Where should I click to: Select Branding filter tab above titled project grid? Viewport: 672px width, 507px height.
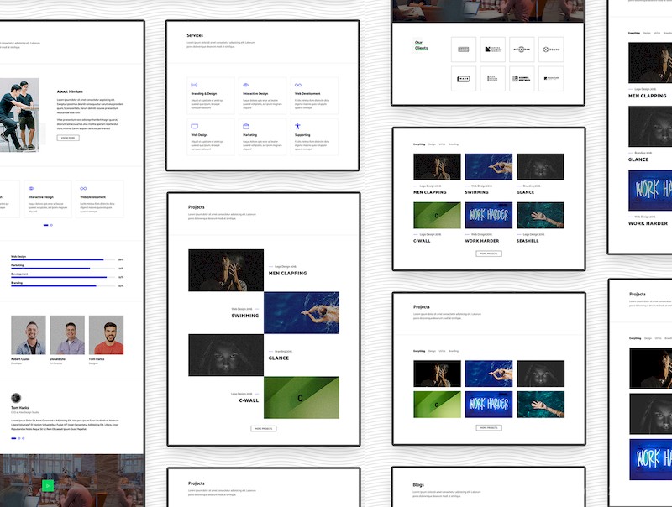click(454, 144)
